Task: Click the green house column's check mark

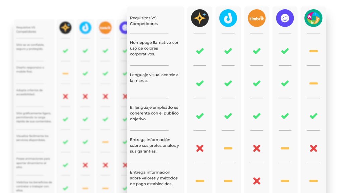Action: 313,116
